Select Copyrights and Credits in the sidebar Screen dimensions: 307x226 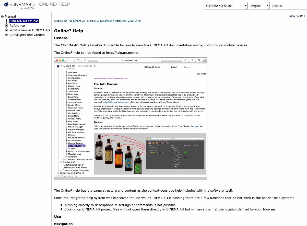coord(27,35)
